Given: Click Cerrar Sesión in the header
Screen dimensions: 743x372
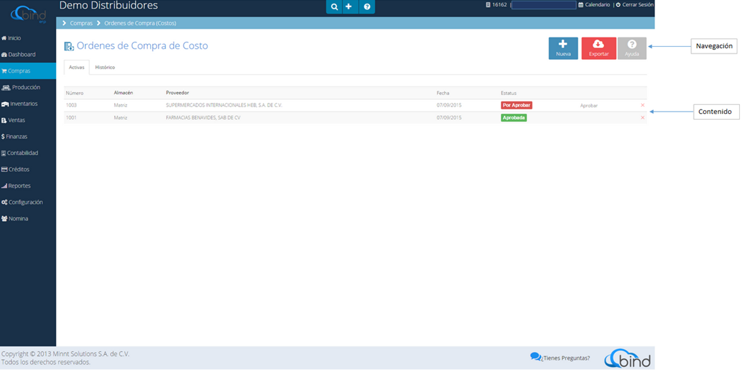Looking at the screenshot, I should [x=634, y=5].
